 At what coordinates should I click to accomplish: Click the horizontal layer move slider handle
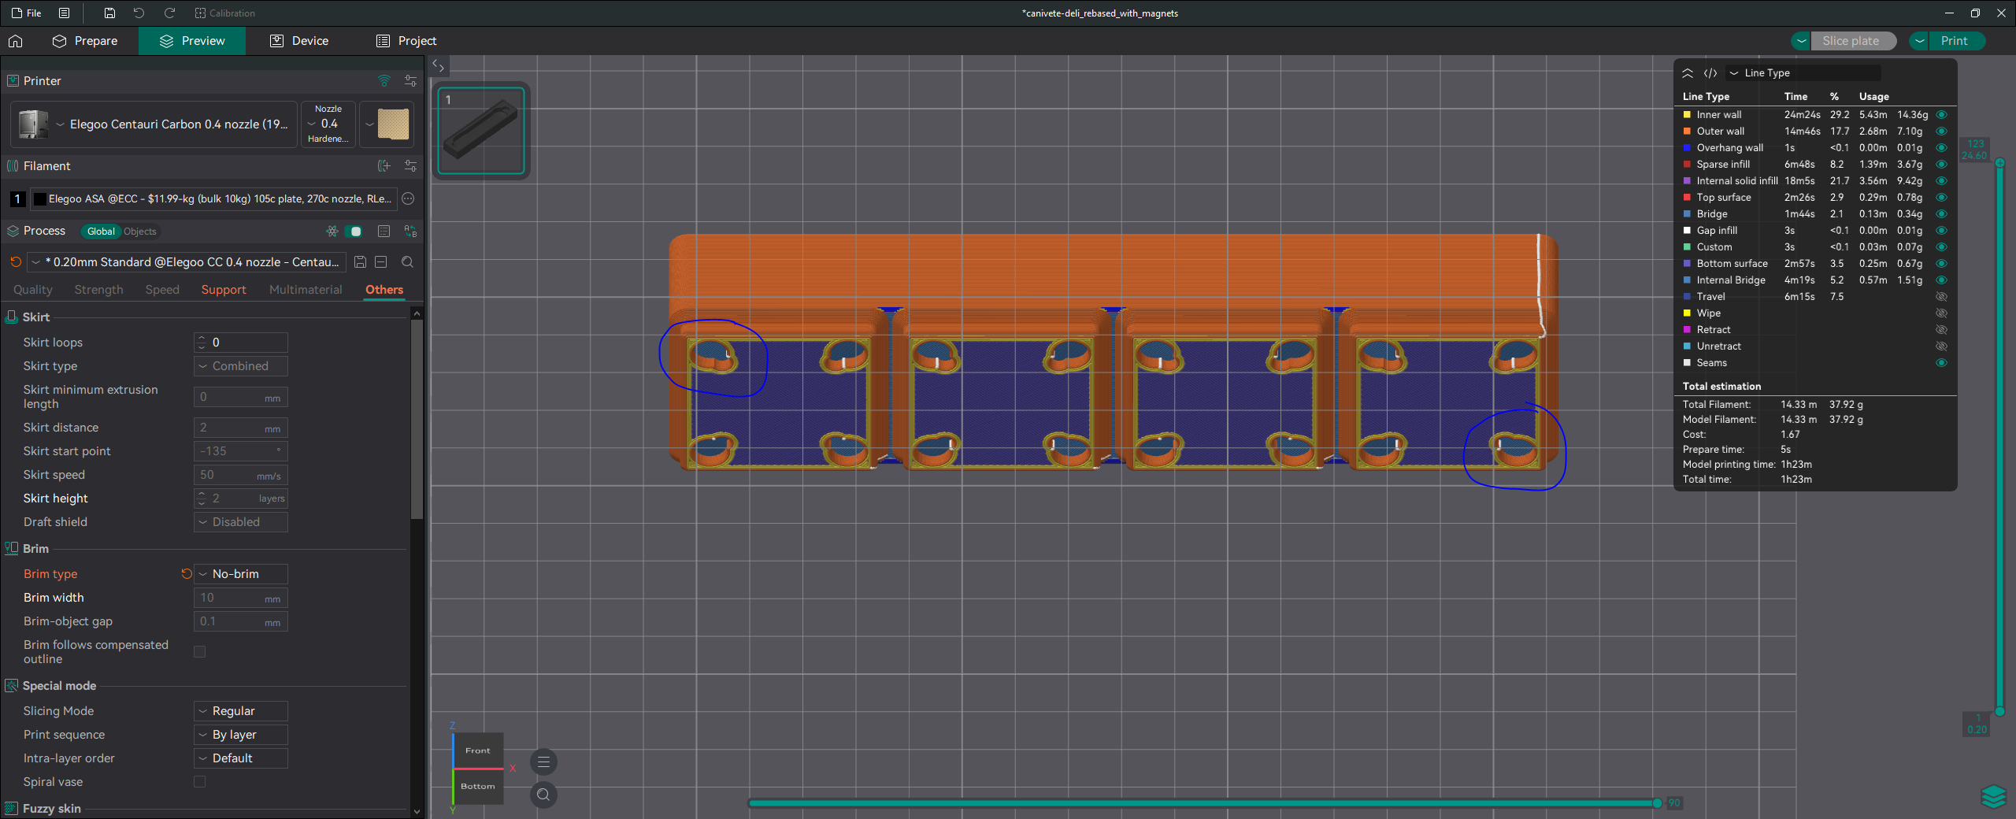pos(1657,803)
